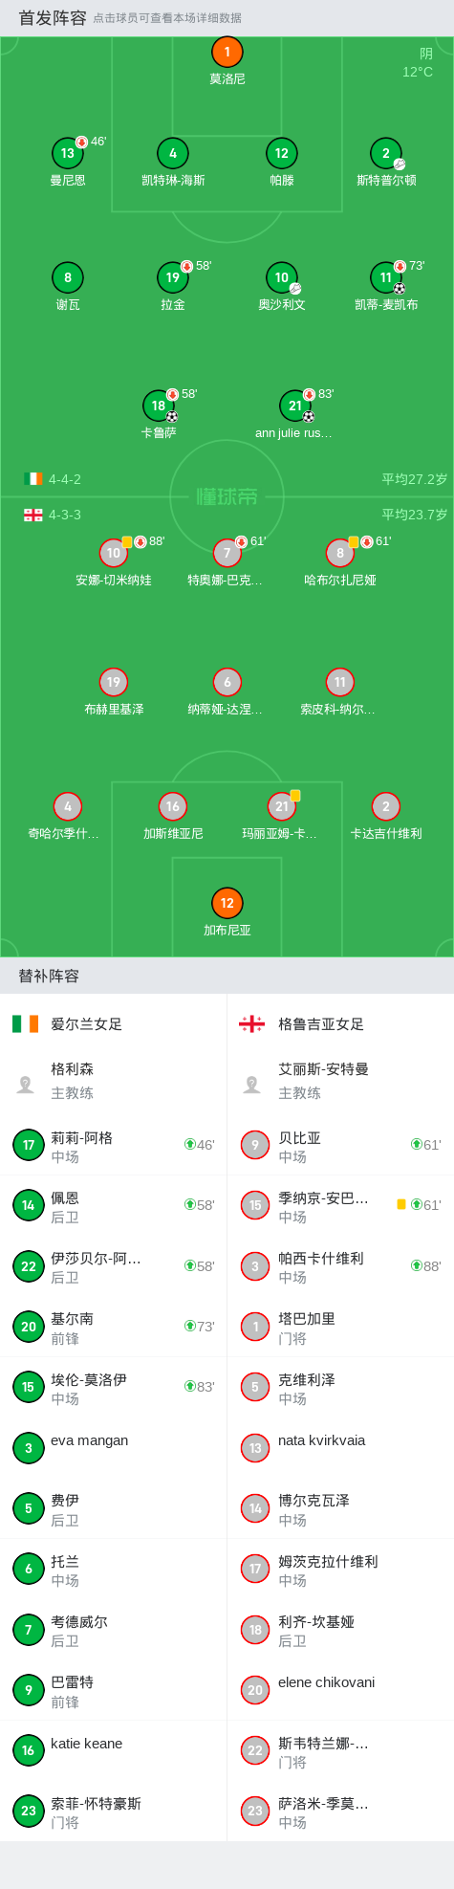Open substitute 贝比亚 row
The image size is (454, 1889).
[340, 1146]
